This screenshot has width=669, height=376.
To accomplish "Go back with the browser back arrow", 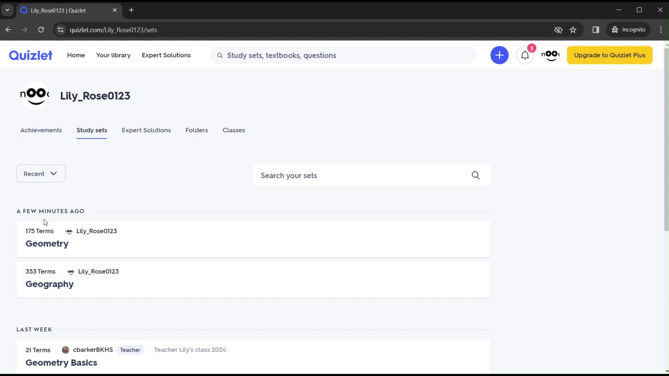I will 8,30.
